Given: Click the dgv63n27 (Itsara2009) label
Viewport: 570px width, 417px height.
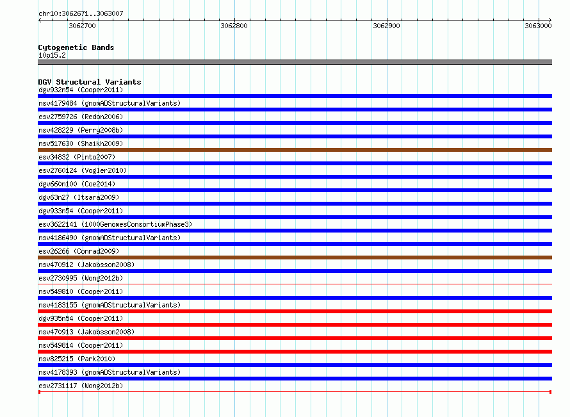Looking at the screenshot, I should click(x=79, y=197).
